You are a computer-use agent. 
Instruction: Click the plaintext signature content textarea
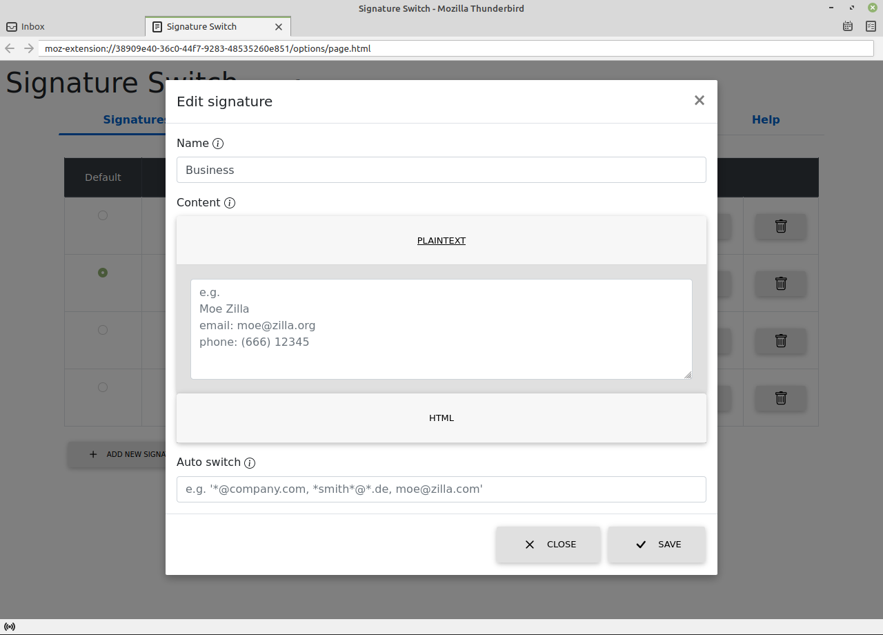[441, 329]
